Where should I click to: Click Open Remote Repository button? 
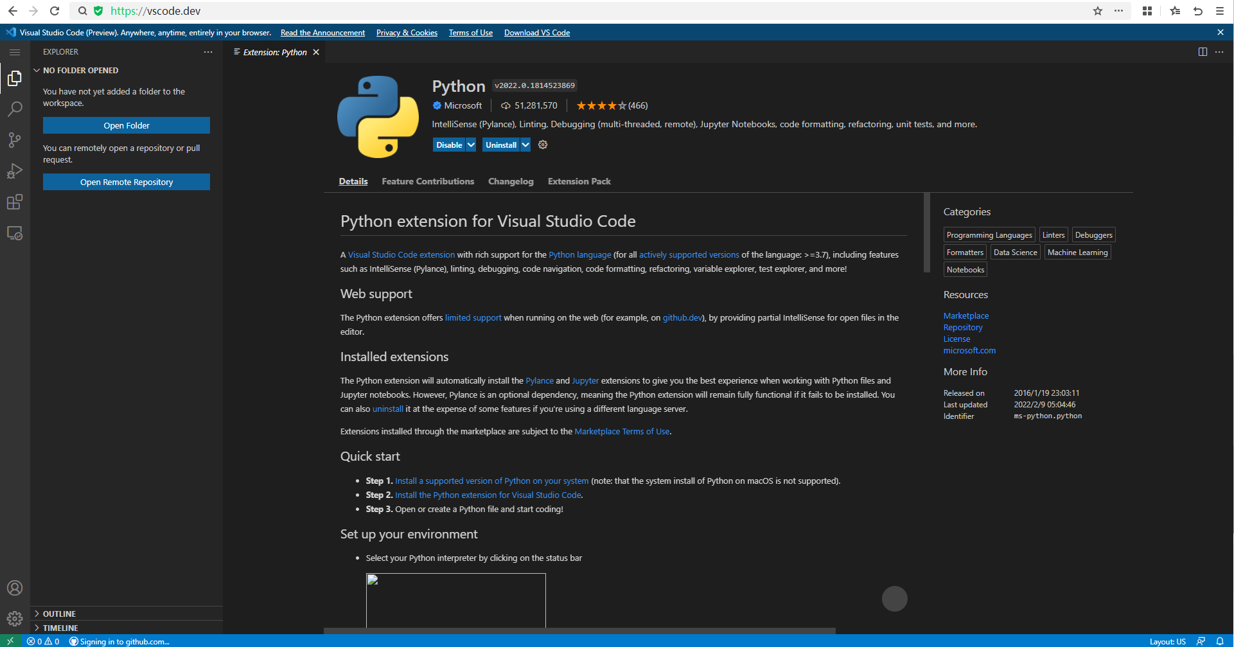[127, 182]
